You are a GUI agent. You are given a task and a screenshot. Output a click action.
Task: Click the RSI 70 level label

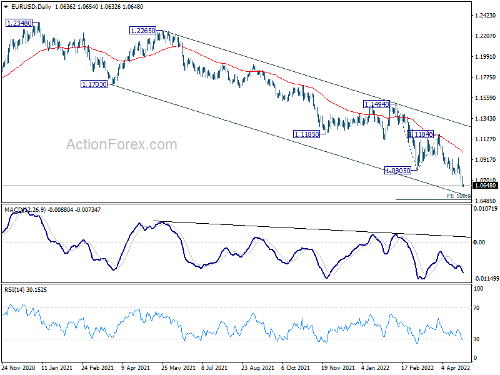point(476,308)
